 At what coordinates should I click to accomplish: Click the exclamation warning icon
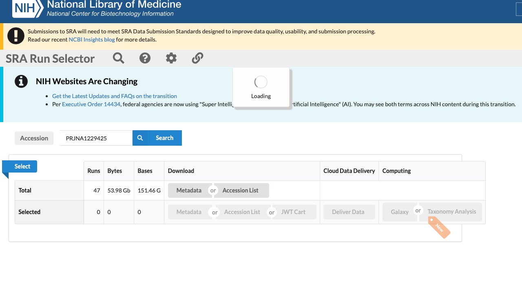coord(16,35)
